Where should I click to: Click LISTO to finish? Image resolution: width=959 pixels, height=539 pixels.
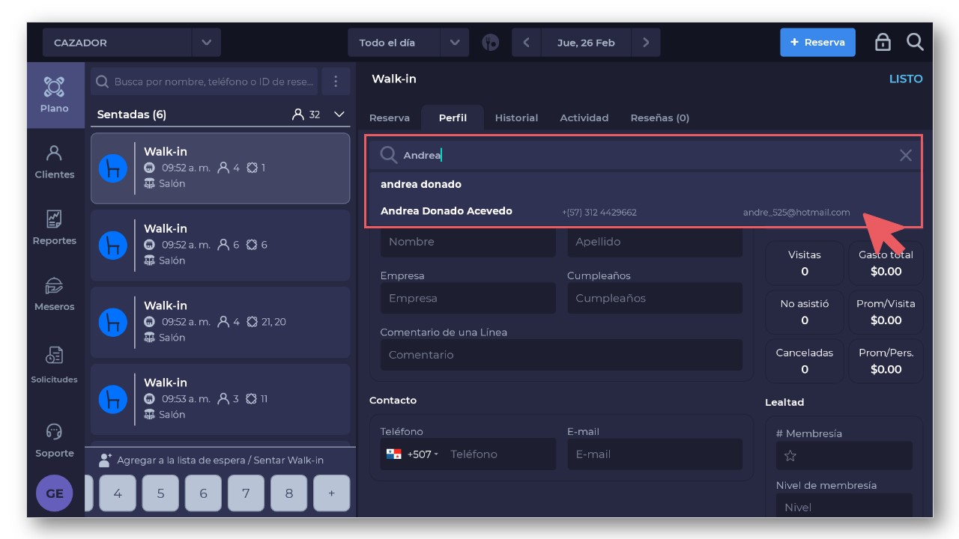pos(906,79)
